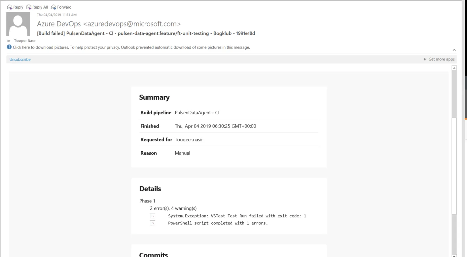Click the download pictures info bar
467x257 pixels.
[128, 47]
